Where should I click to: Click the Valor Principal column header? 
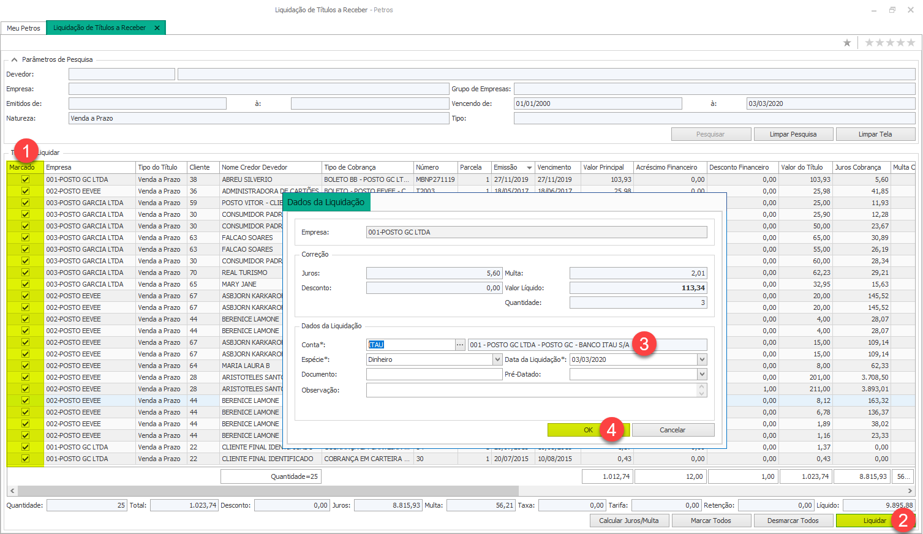tap(607, 167)
